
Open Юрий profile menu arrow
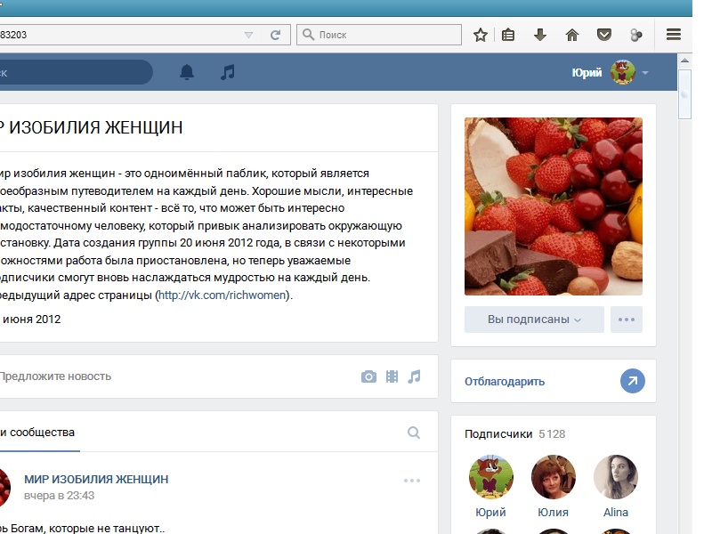[x=645, y=73]
